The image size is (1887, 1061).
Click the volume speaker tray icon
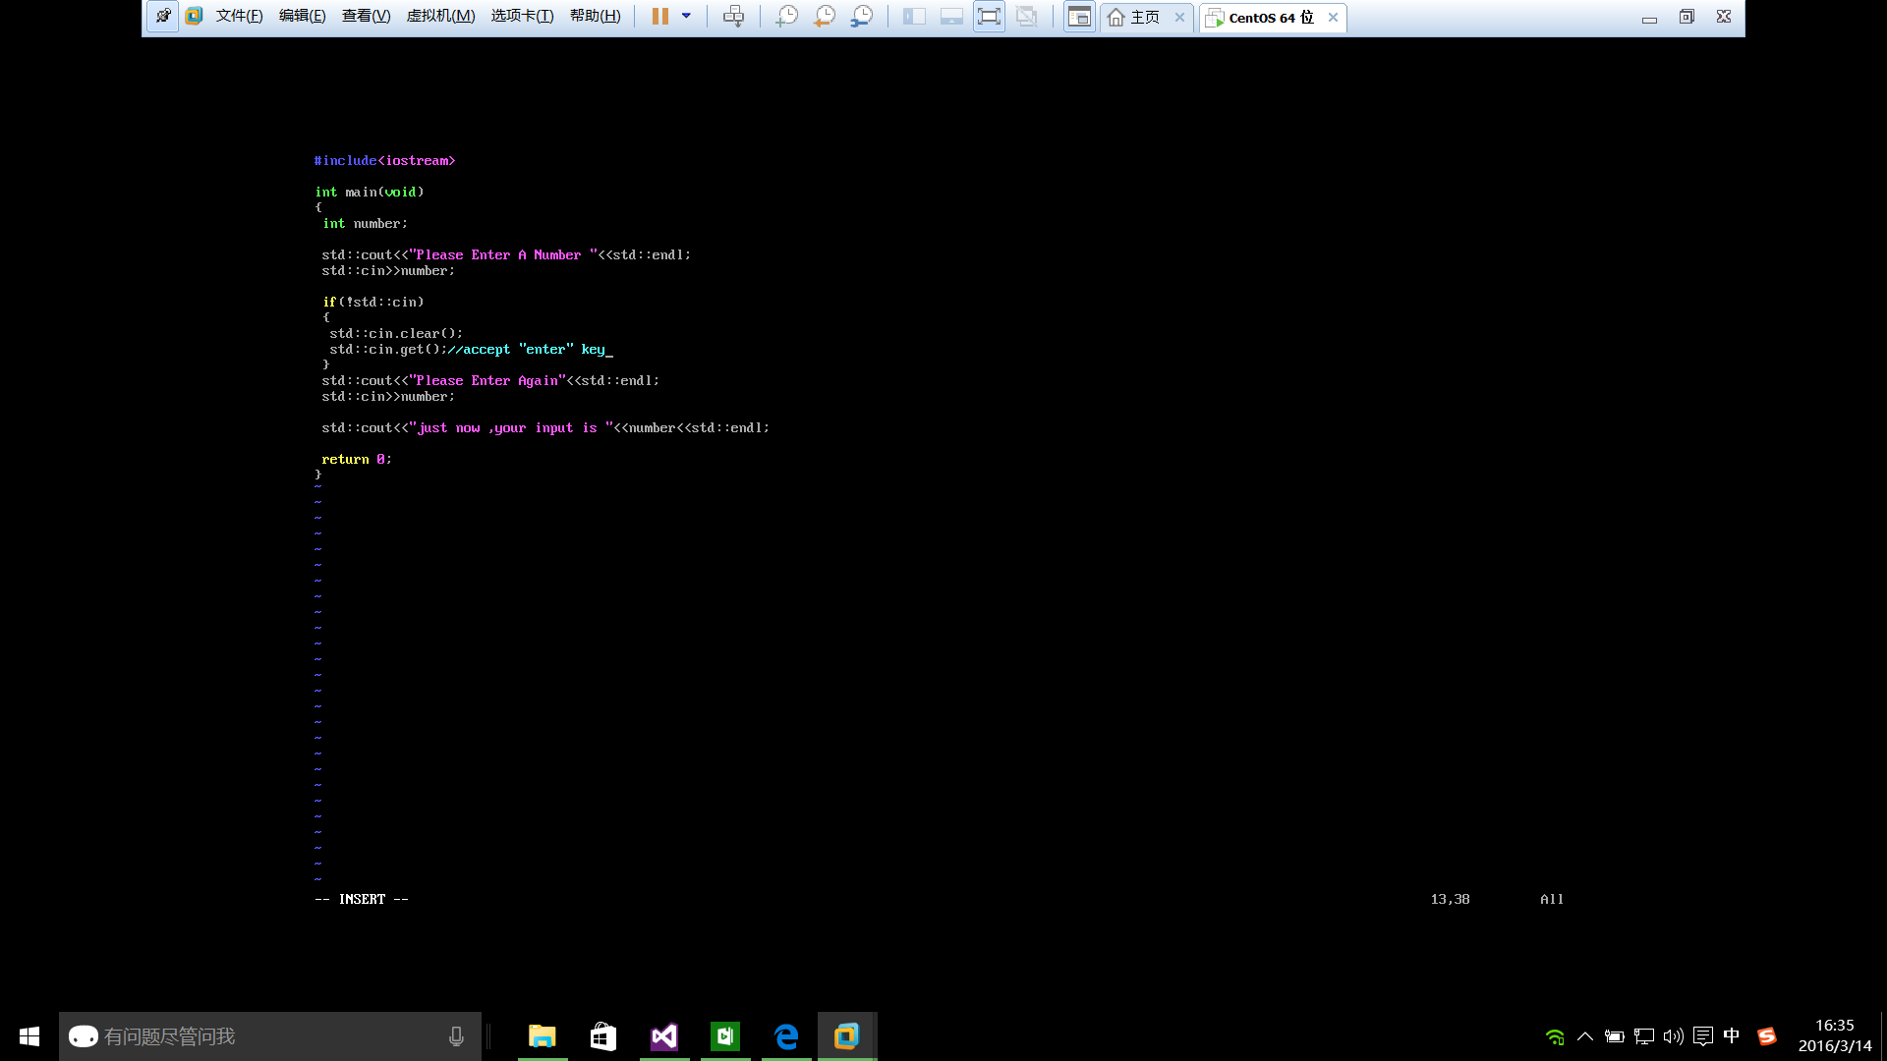point(1674,1036)
